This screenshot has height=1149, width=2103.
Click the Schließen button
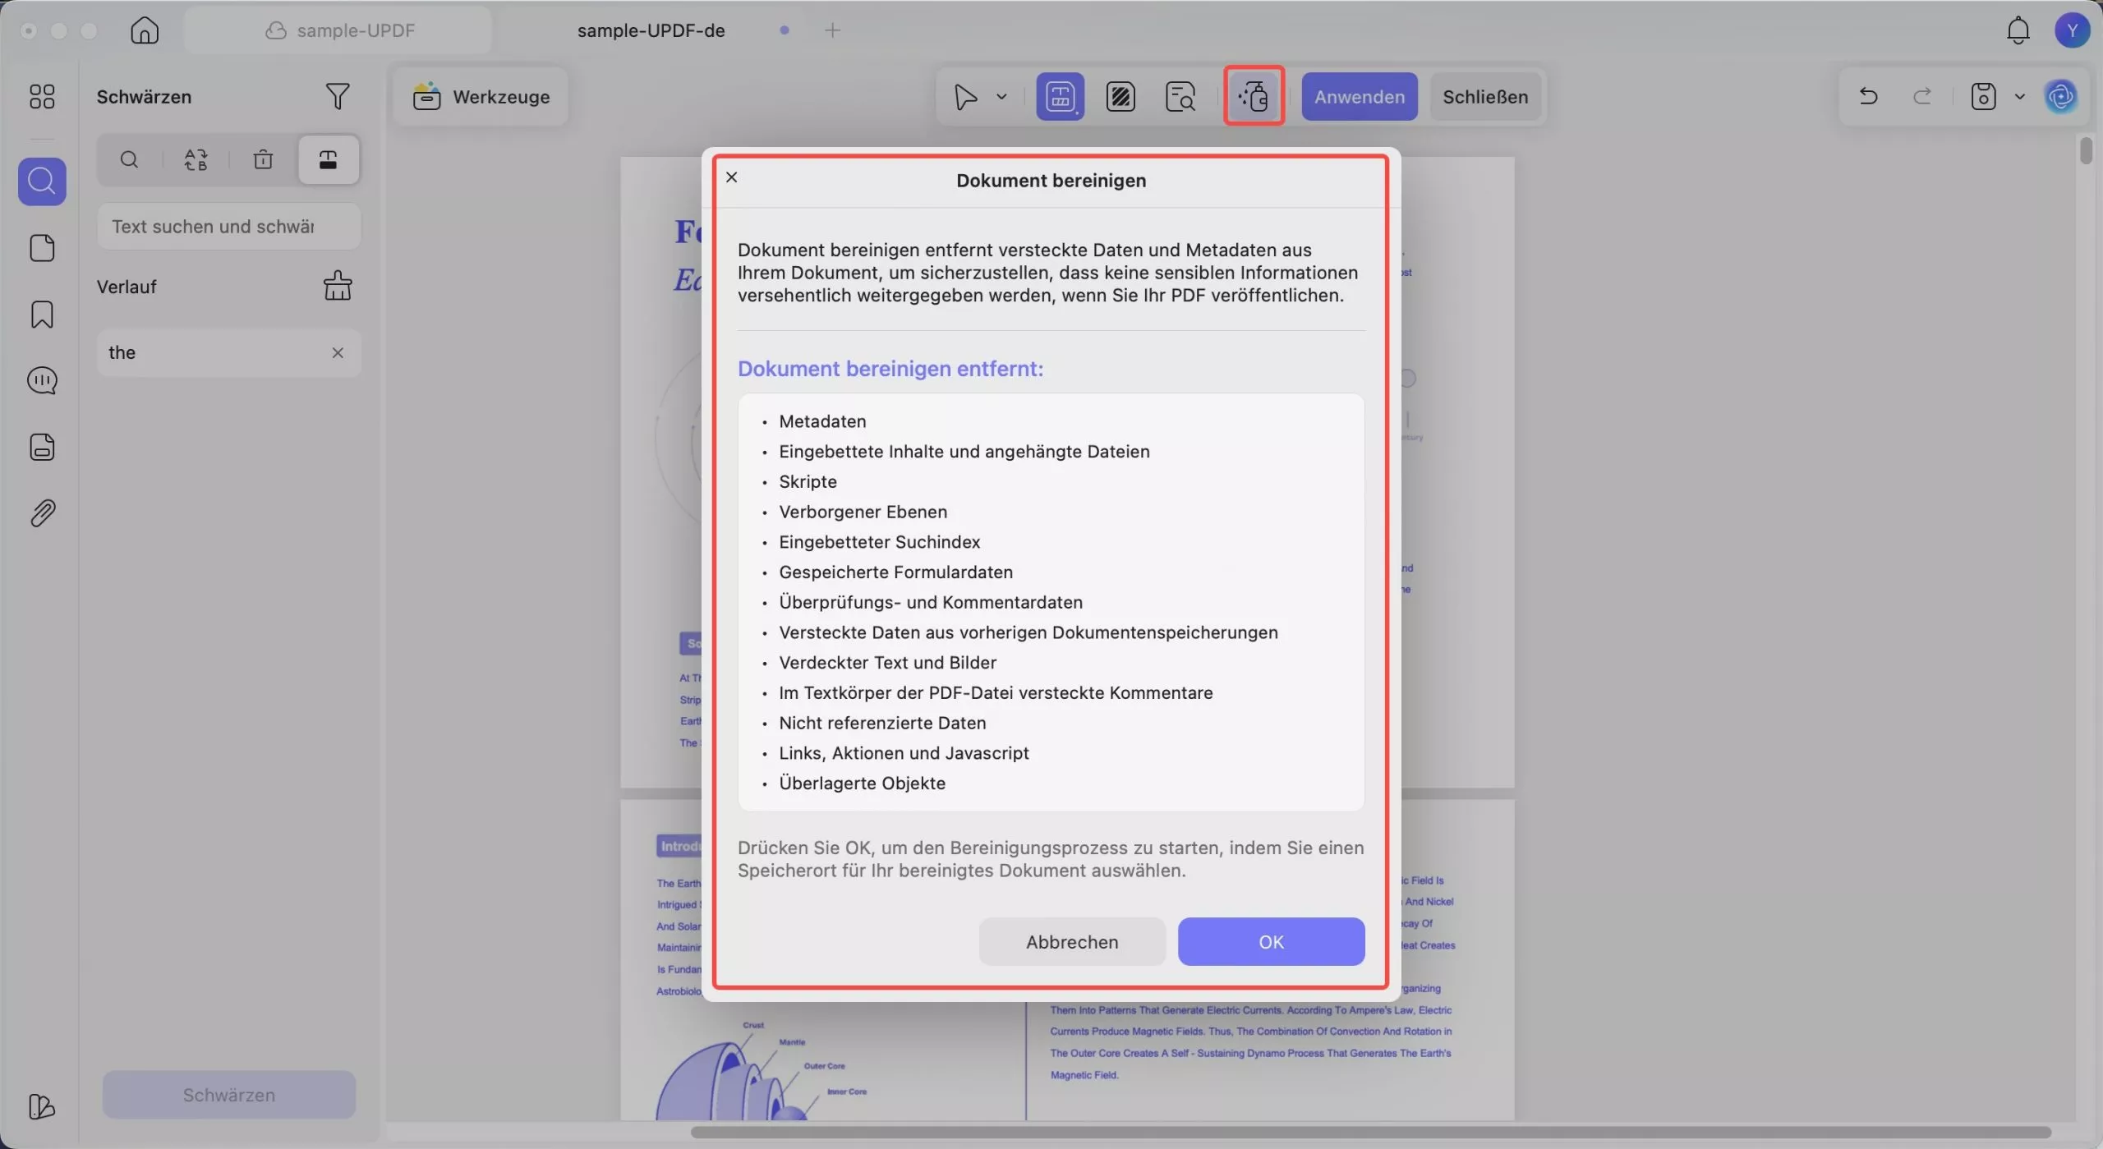(1485, 96)
